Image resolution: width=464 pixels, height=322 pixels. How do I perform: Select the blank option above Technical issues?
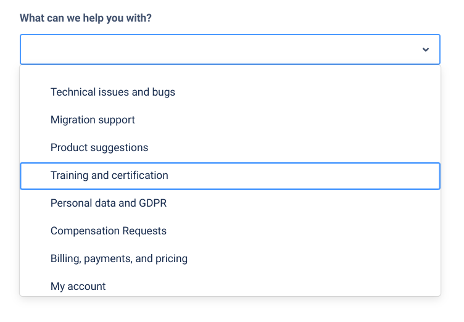(x=230, y=73)
